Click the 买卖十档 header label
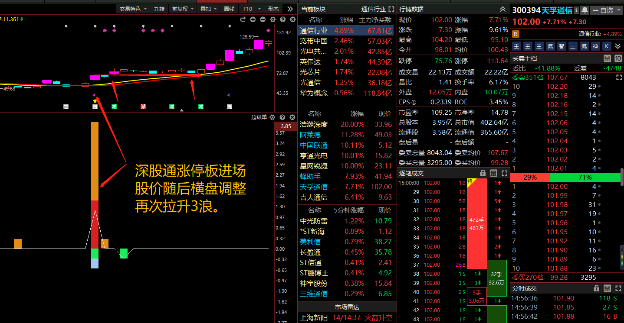The width and height of the screenshot is (624, 323). point(524,58)
